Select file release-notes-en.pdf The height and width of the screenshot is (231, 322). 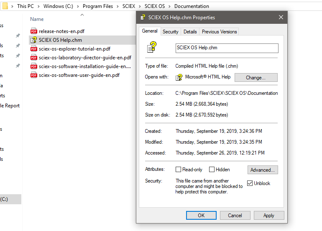61,31
